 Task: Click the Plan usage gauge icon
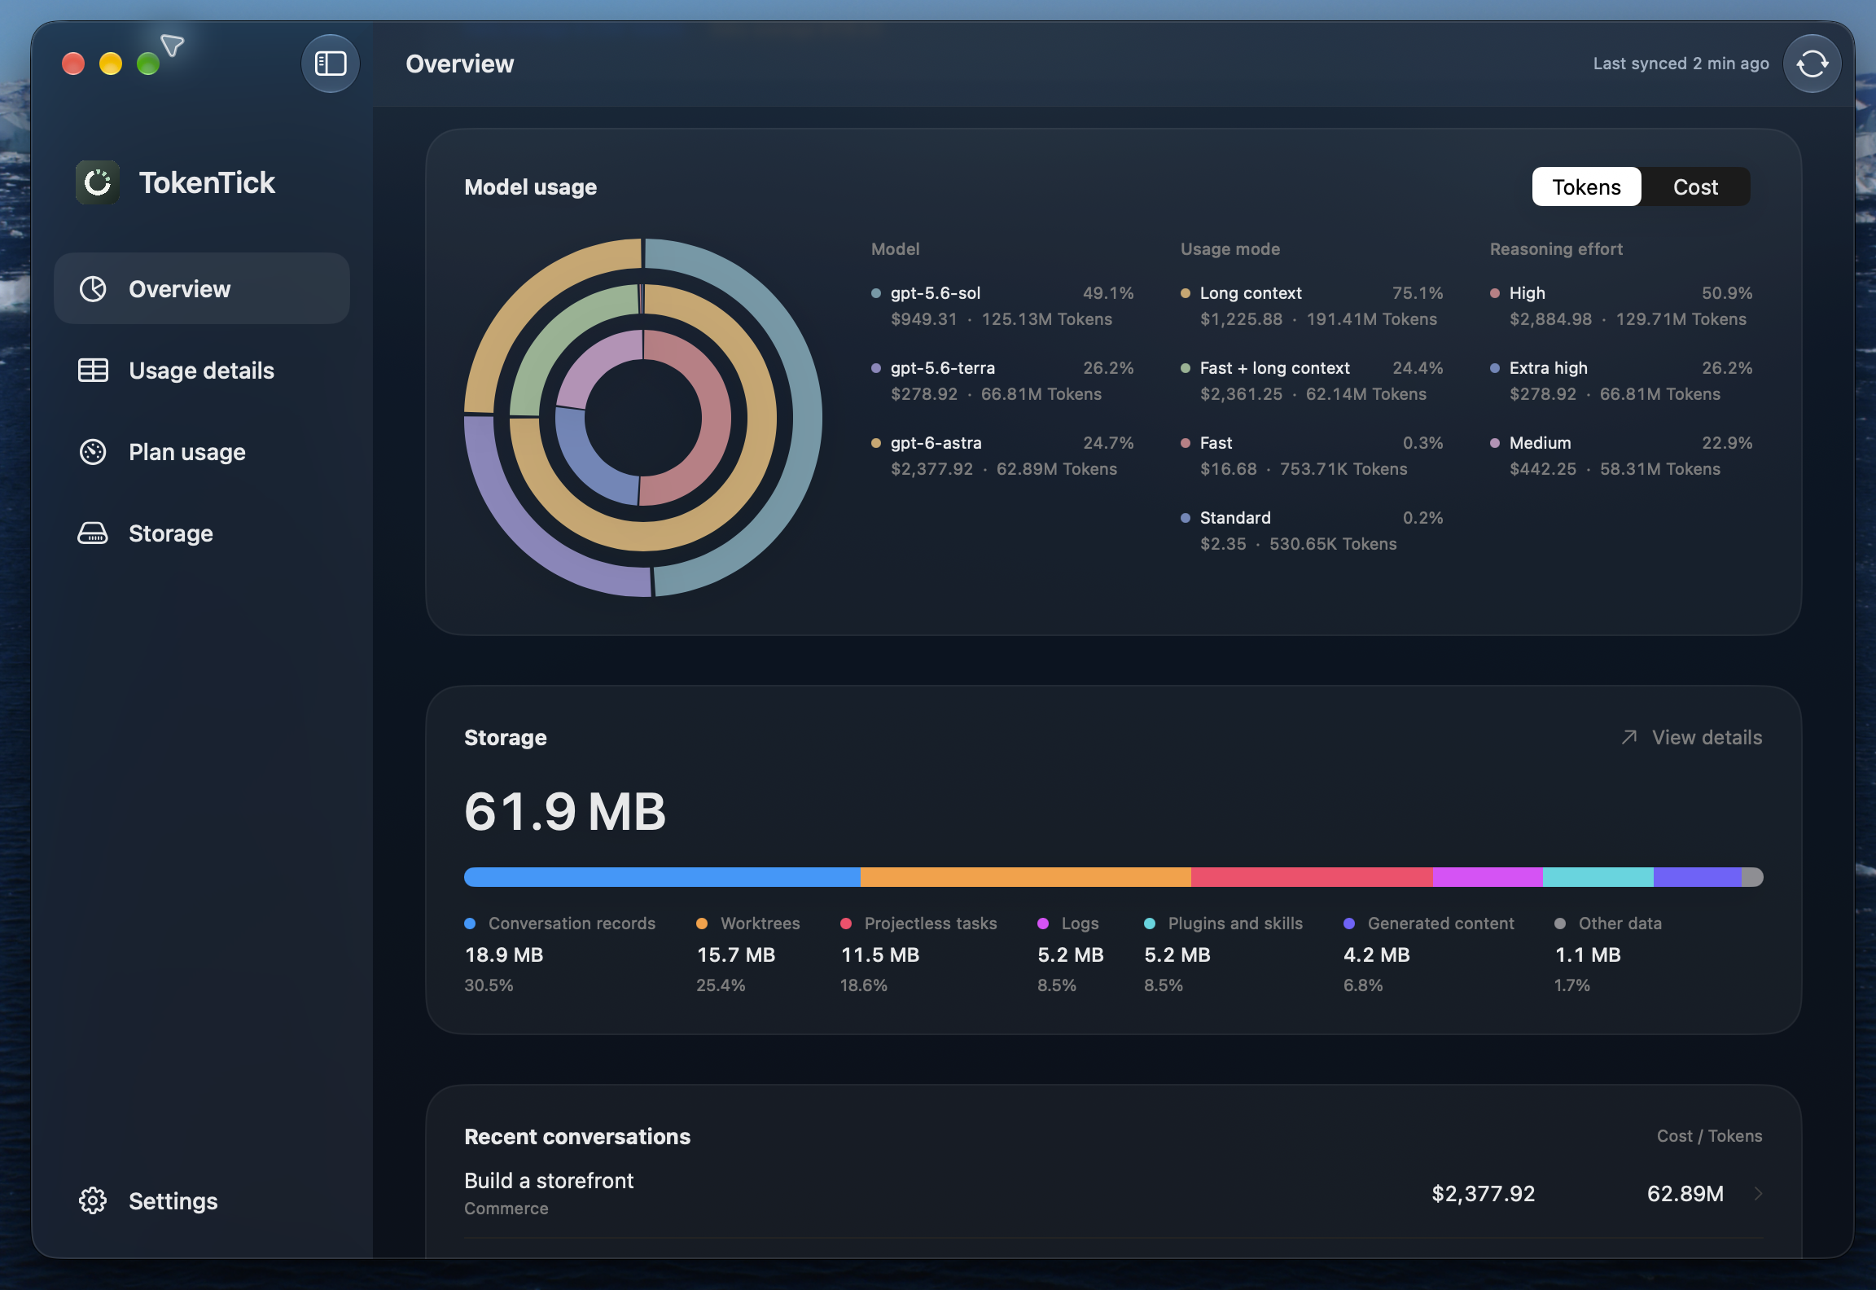[93, 452]
